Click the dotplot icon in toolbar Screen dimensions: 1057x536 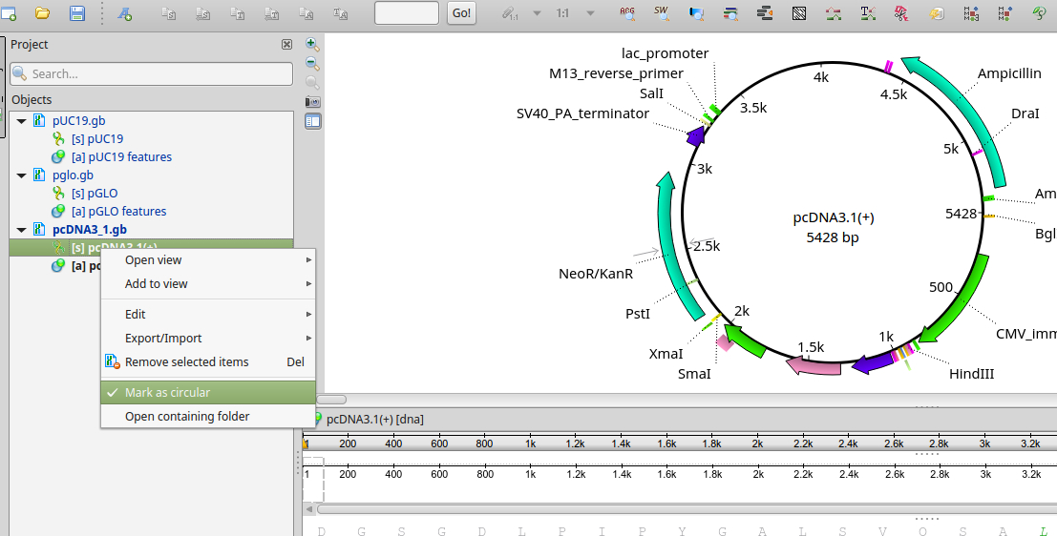[799, 13]
